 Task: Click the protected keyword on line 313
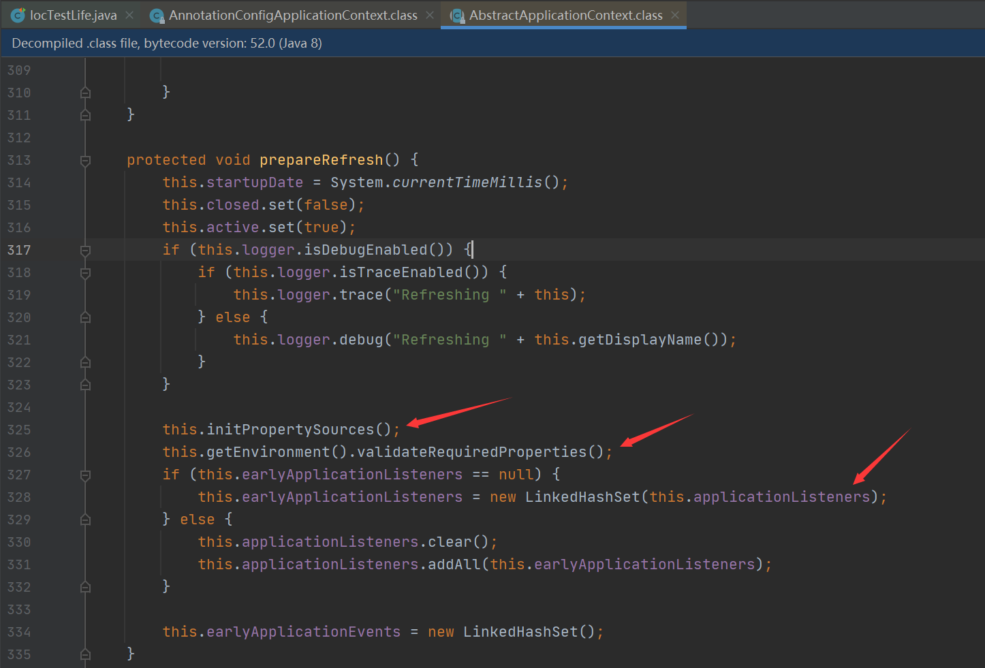click(166, 160)
